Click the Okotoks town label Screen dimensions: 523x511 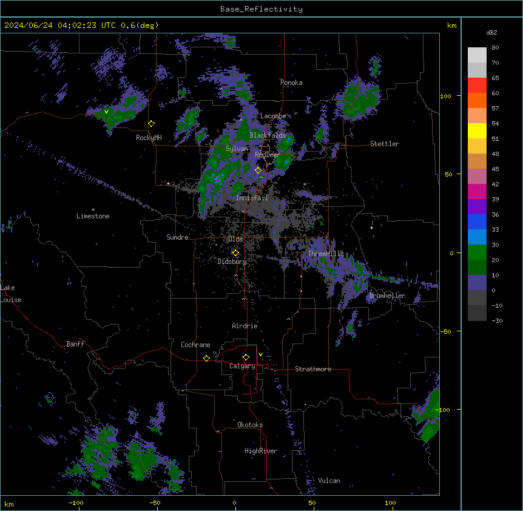click(250, 425)
